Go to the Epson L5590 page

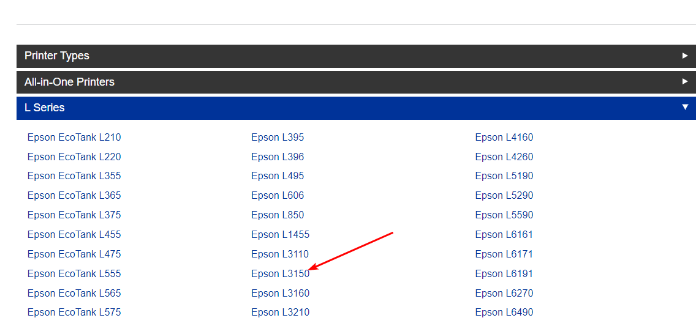504,215
